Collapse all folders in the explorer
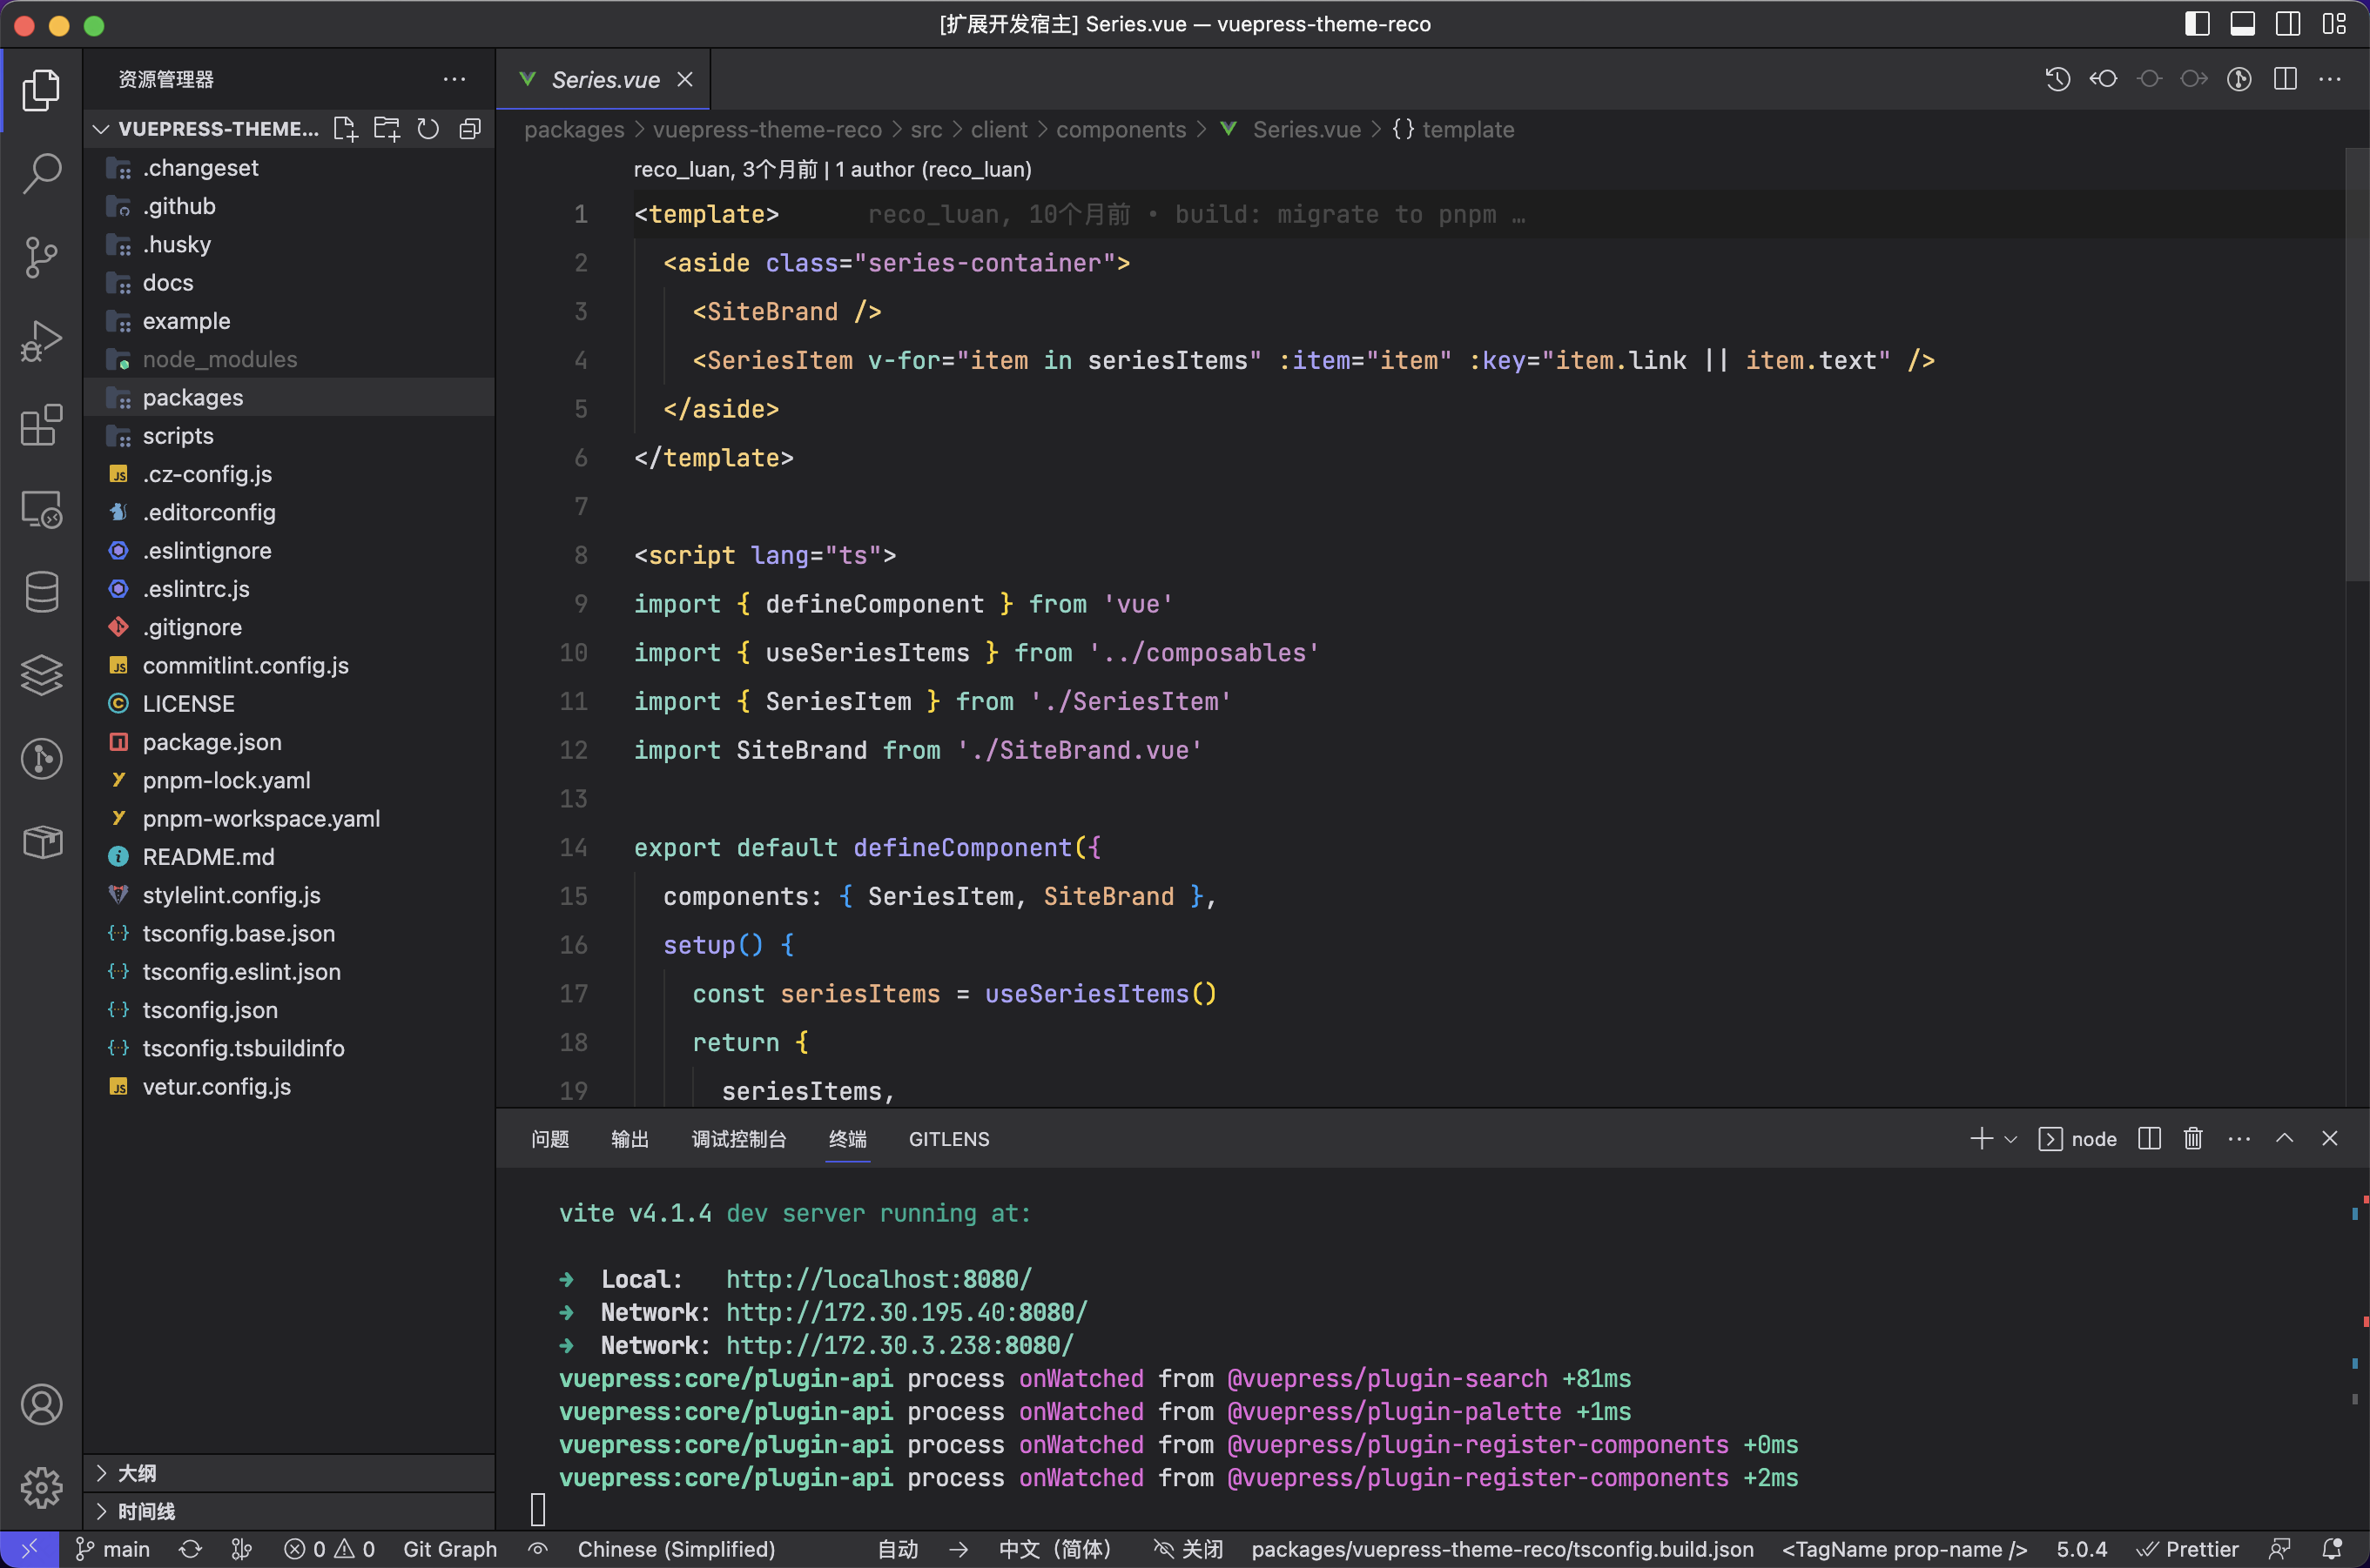2370x1568 pixels. 470,129
